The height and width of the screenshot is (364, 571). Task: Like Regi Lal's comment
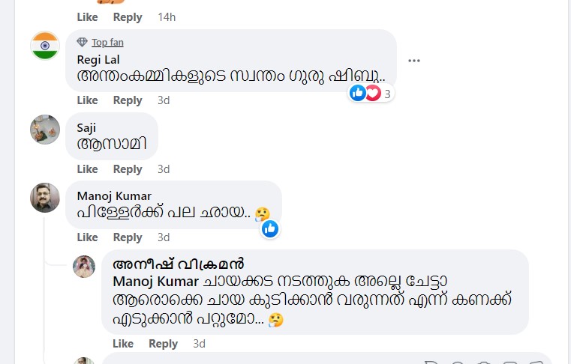coord(87,100)
